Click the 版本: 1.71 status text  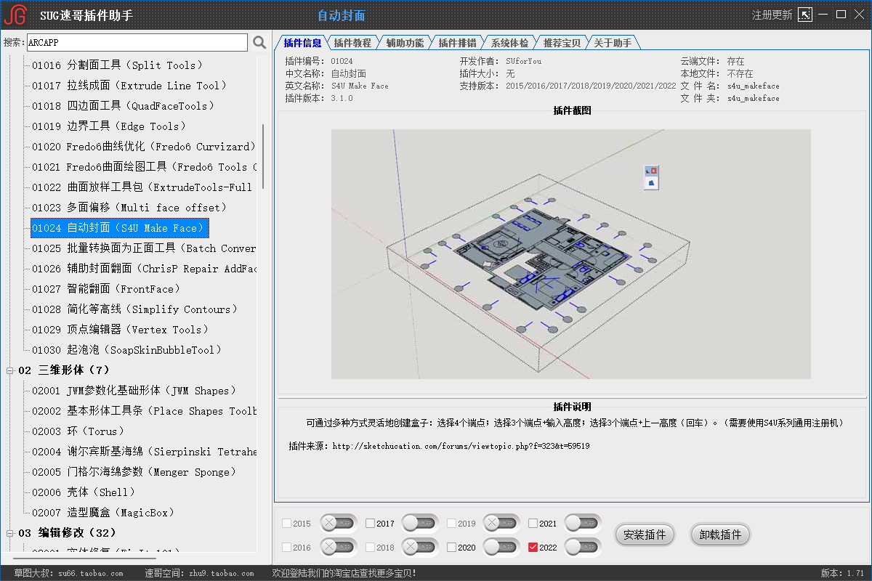point(843,574)
